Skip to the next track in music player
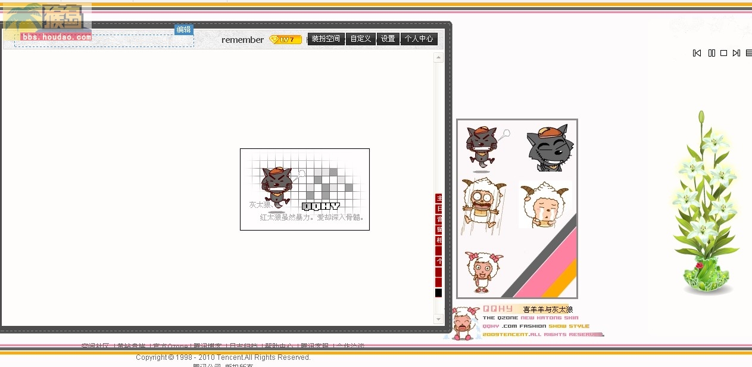 click(x=737, y=53)
